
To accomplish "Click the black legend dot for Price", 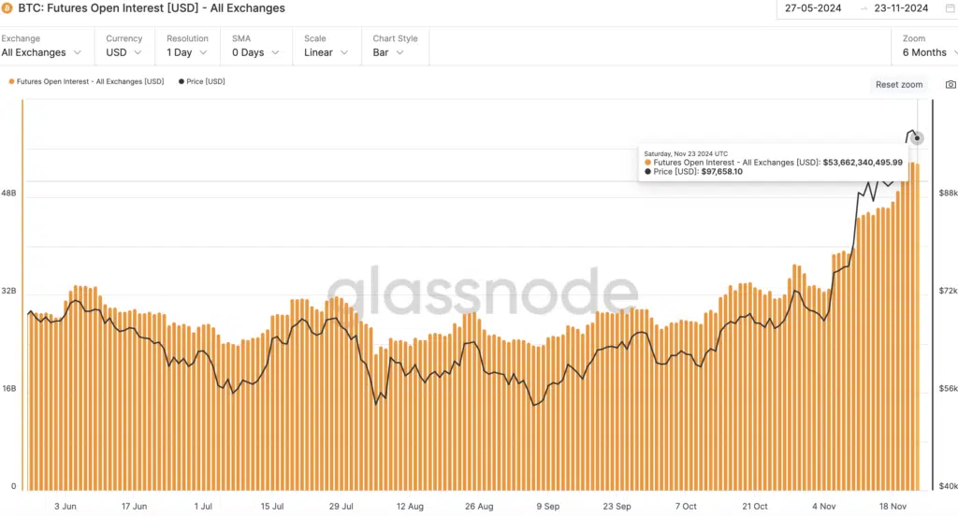I will point(181,81).
